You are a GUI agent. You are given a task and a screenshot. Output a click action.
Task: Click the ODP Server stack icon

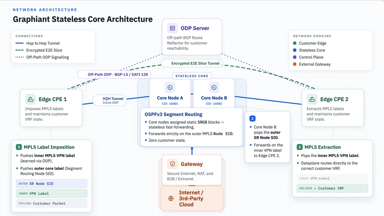(x=172, y=28)
